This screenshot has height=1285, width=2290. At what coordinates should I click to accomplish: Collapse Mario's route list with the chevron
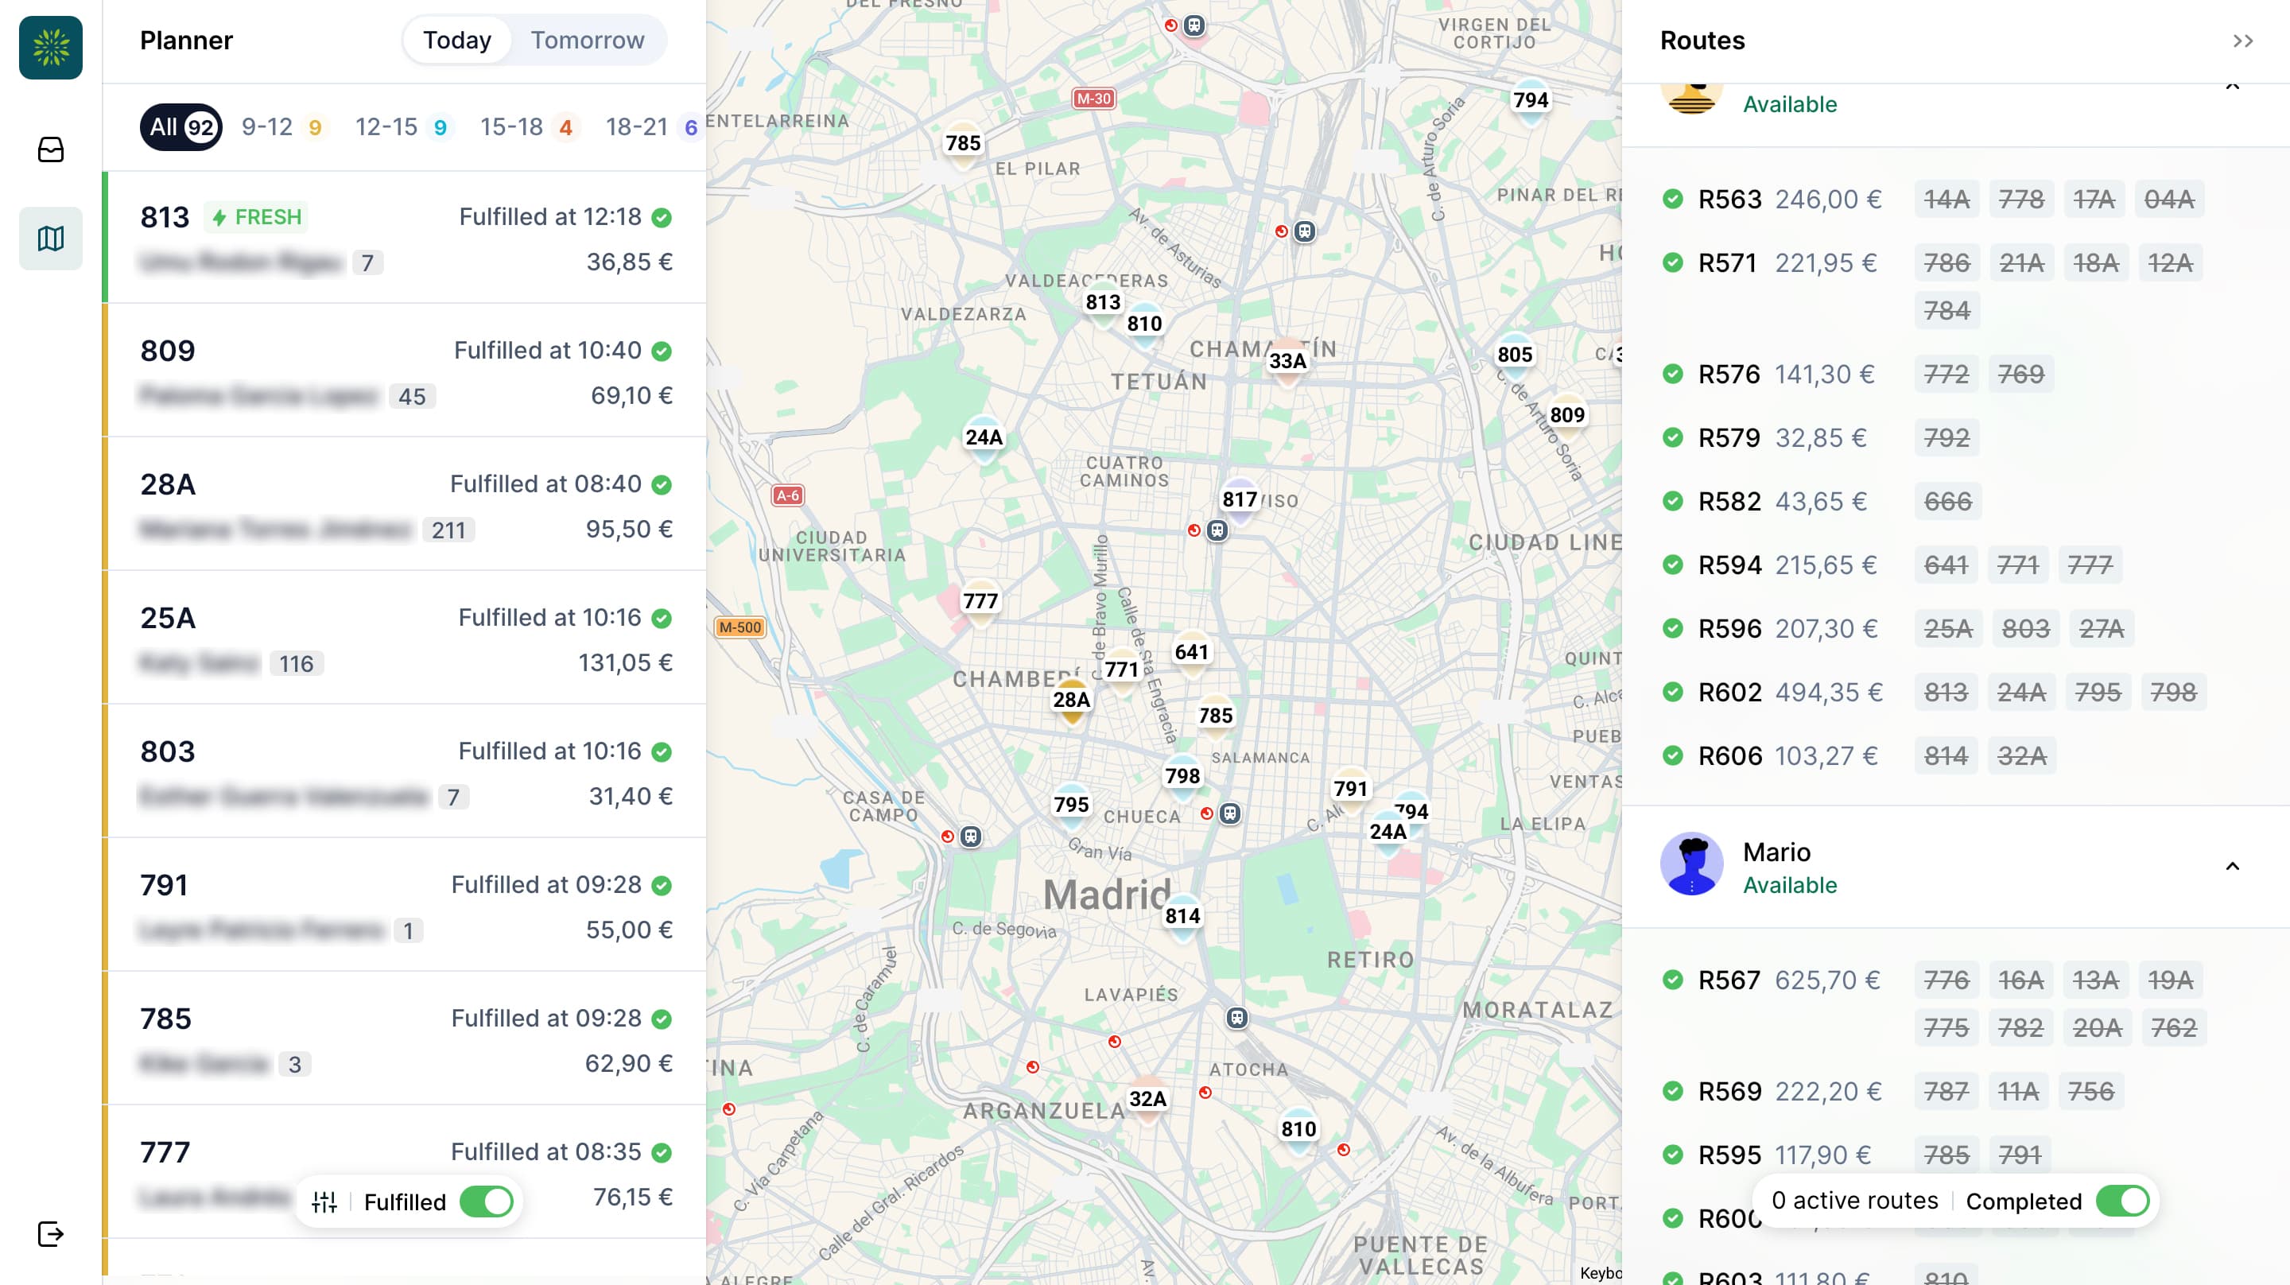point(2231,867)
